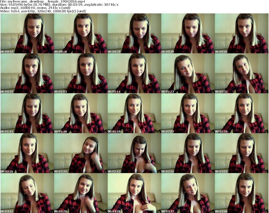The height and width of the screenshot is (213, 269).
Task: Click the frame labeled 00:03:37
Action: coord(188,193)
